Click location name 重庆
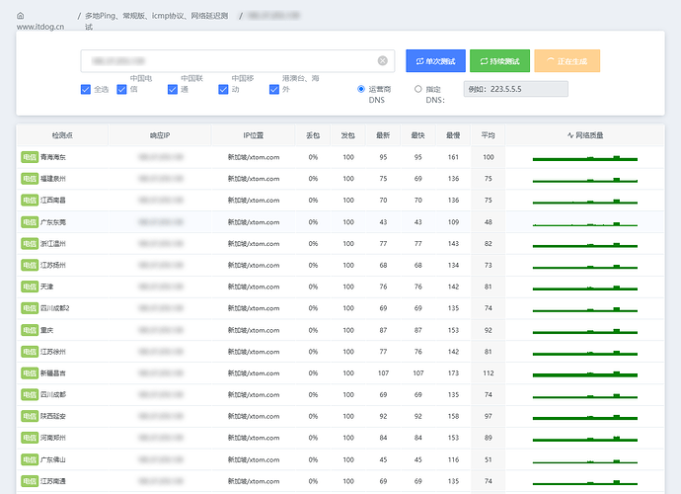 click(x=47, y=330)
